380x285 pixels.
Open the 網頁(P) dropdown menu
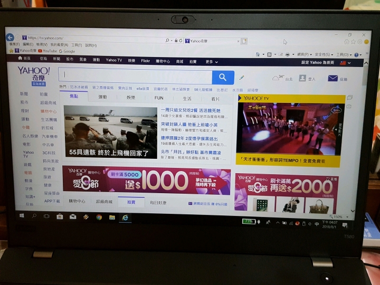[305, 54]
